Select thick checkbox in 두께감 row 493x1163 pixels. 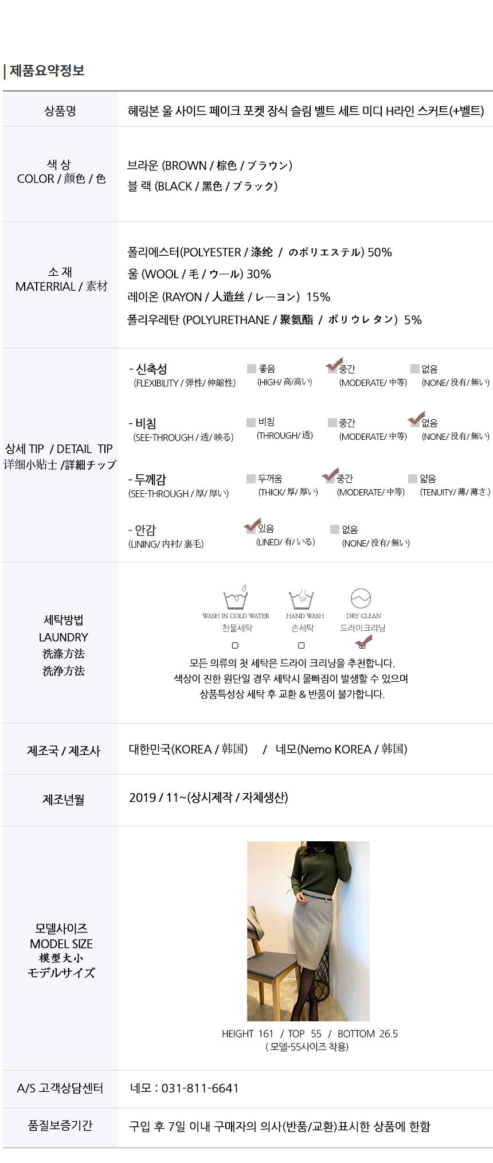coord(251,479)
